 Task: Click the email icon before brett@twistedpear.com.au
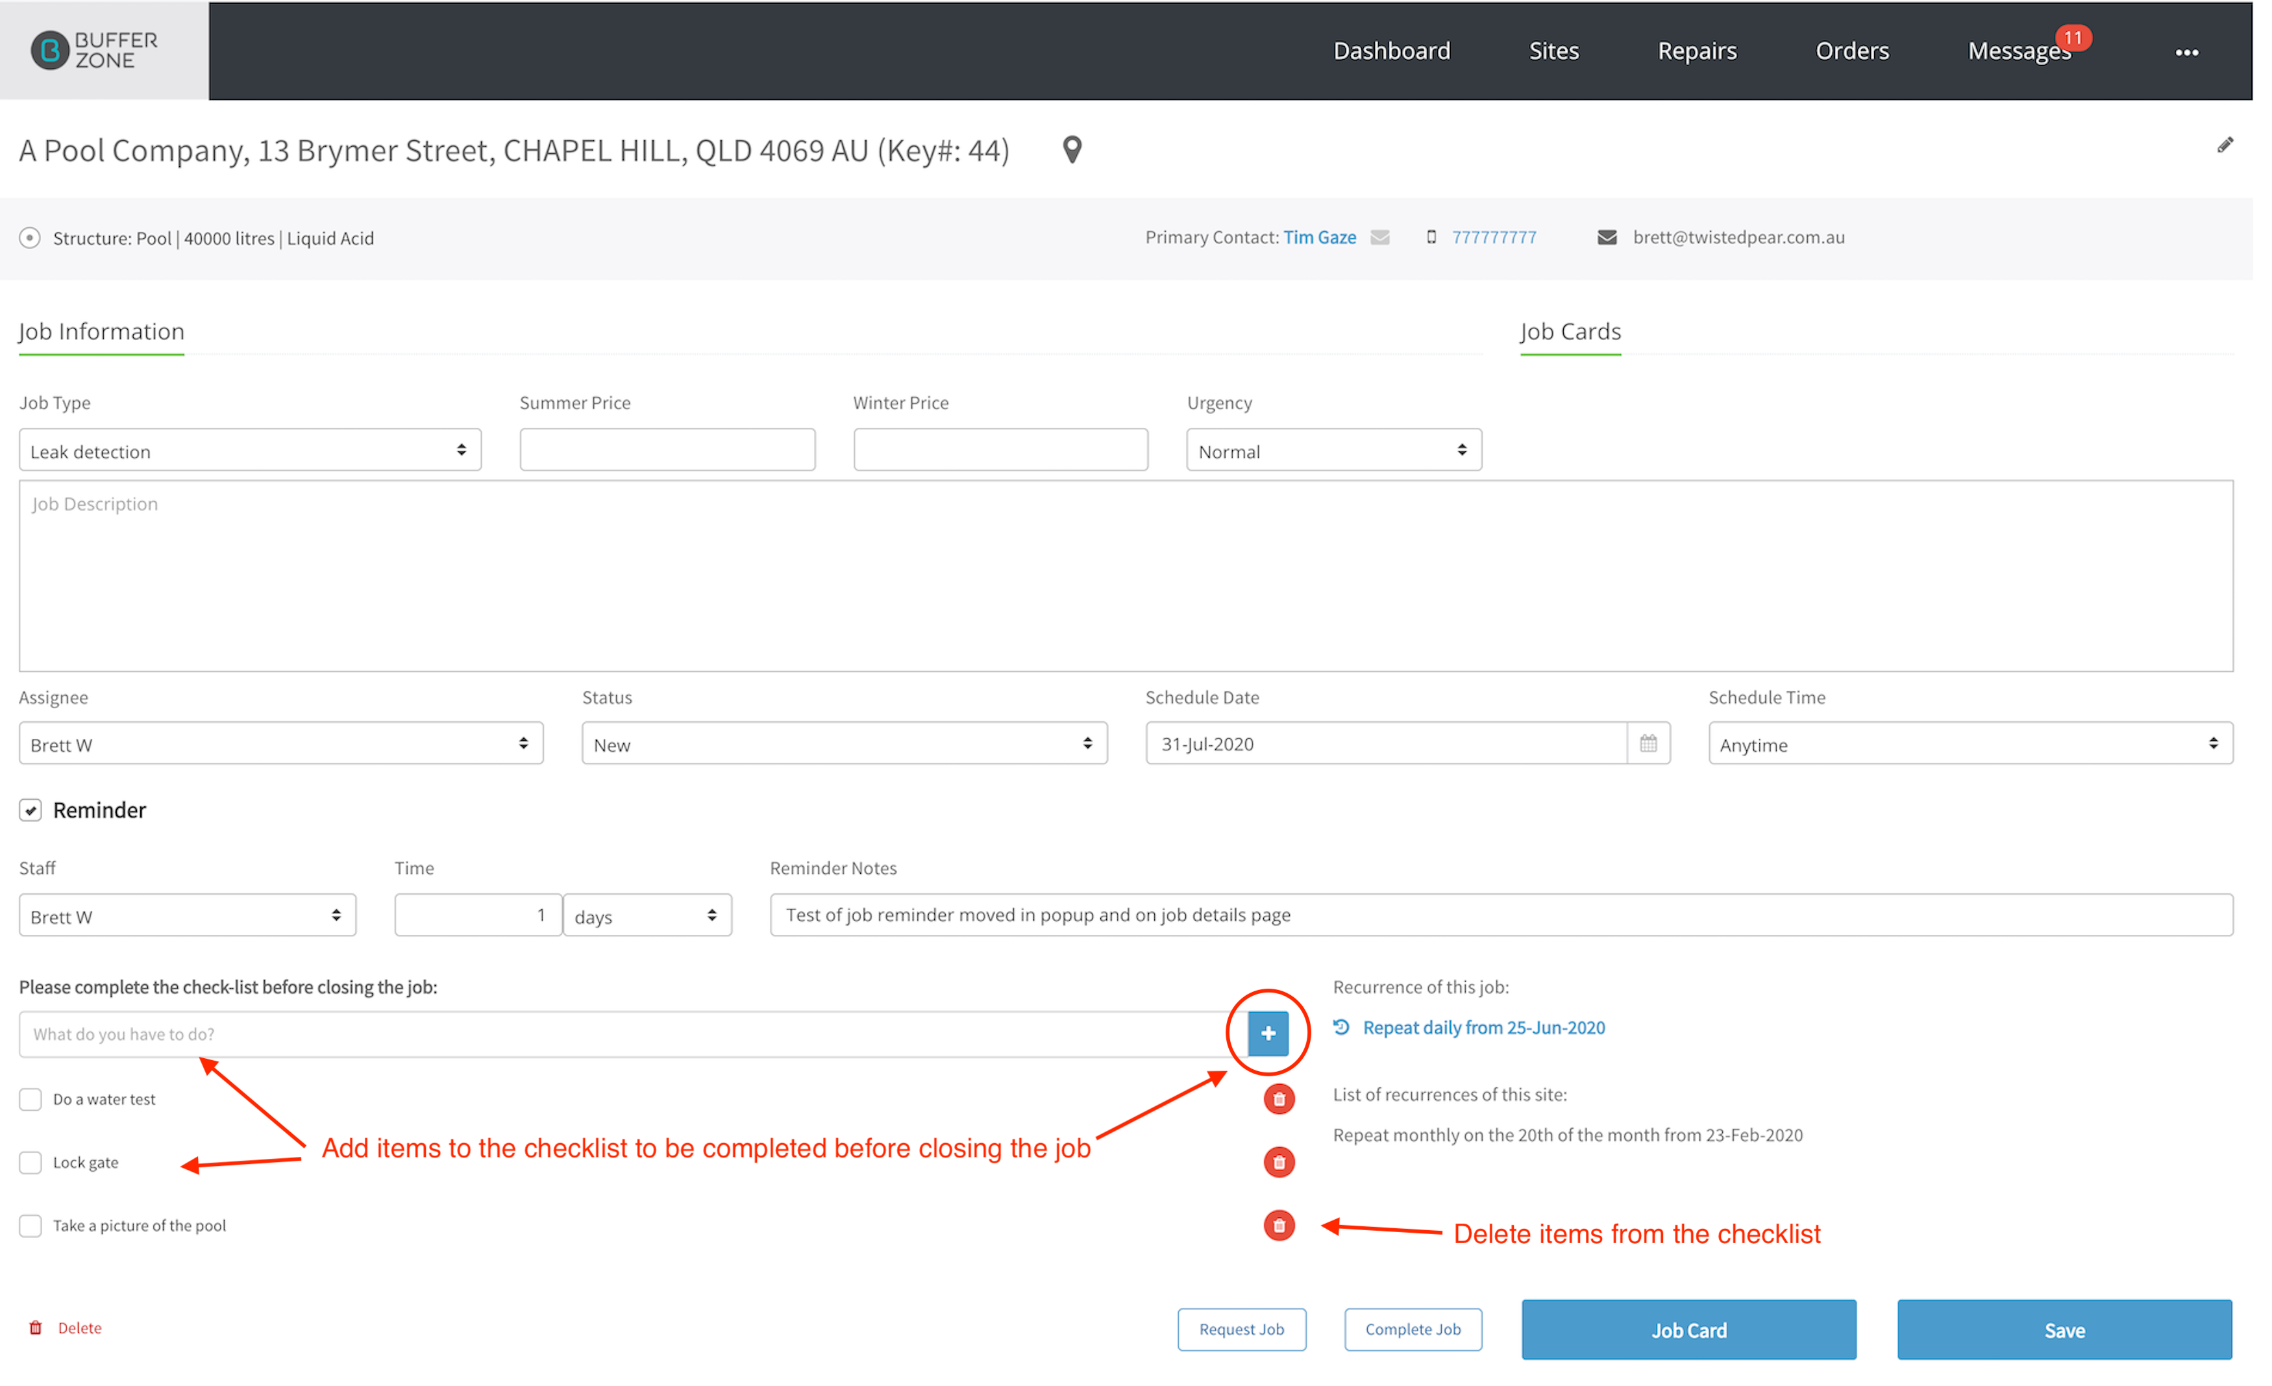point(1606,237)
